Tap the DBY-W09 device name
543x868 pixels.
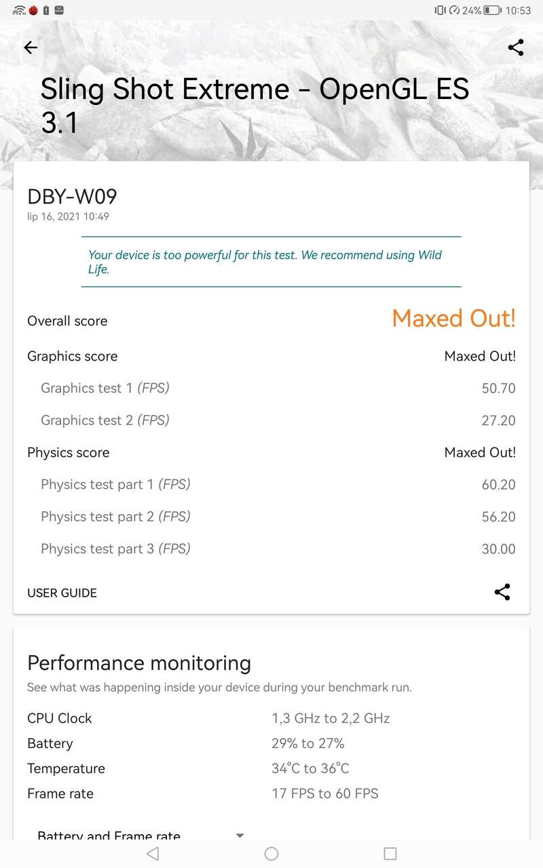(72, 197)
